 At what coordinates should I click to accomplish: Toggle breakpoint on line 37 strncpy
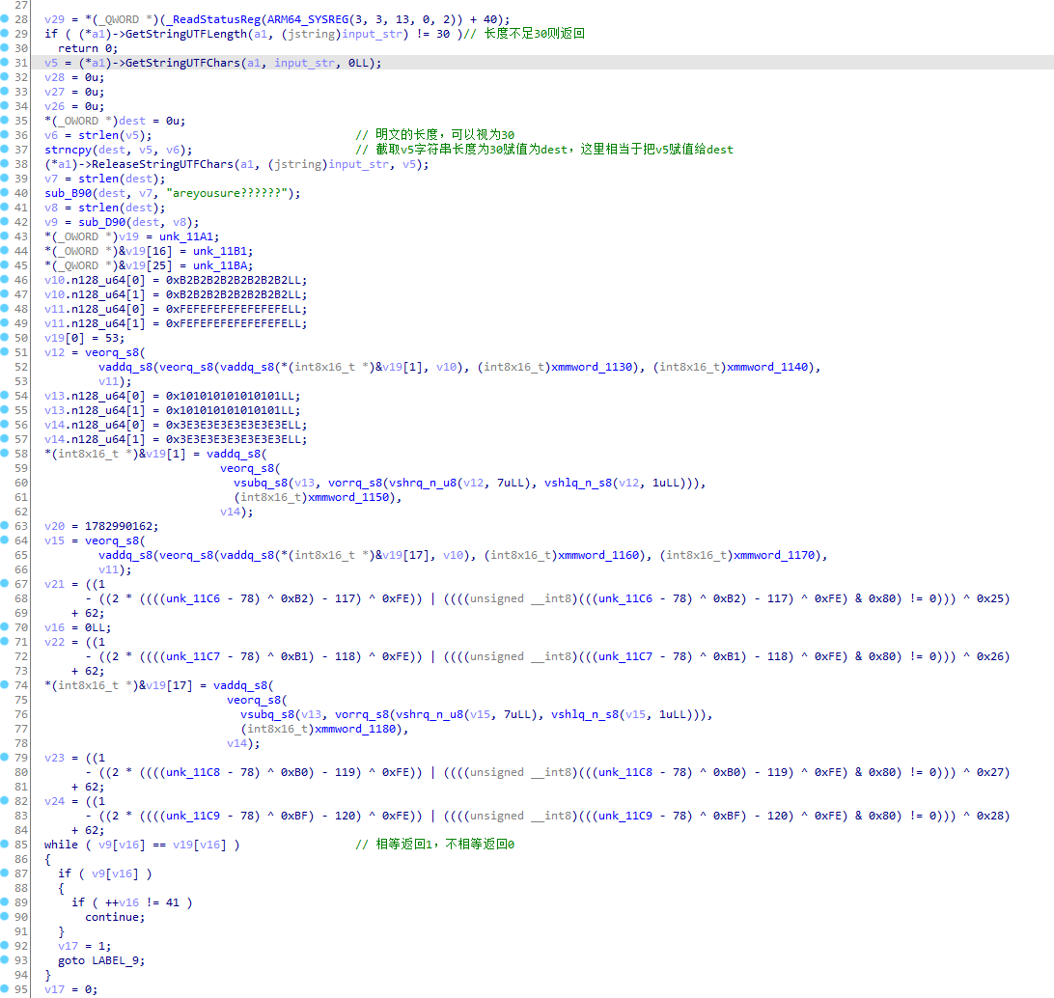[5, 150]
